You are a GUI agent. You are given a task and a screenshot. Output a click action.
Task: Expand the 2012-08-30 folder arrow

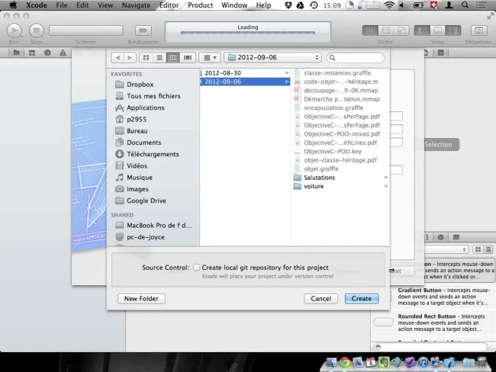[287, 73]
